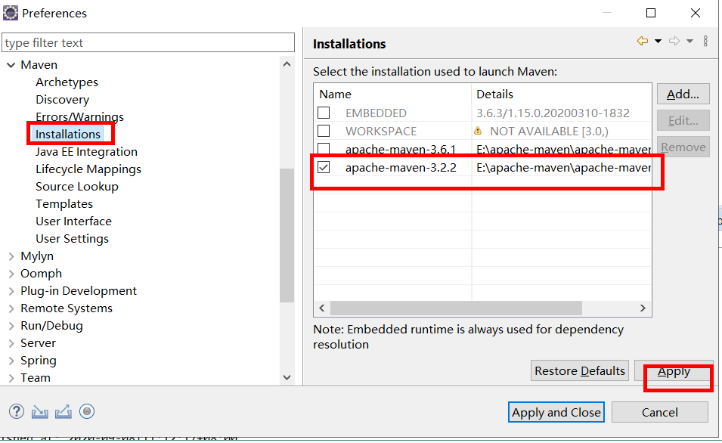Click the export preferences icon
The height and width of the screenshot is (443, 722).
point(63,412)
